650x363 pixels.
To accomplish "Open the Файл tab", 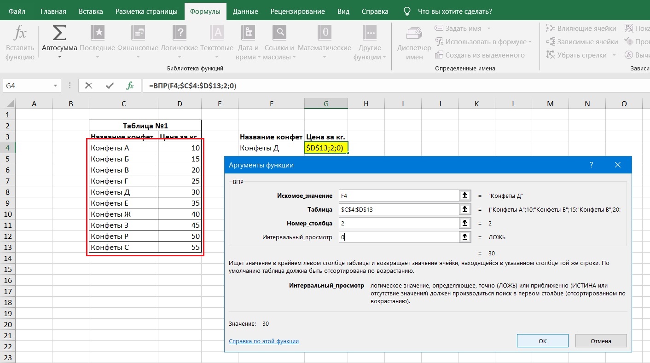I will tap(17, 11).
